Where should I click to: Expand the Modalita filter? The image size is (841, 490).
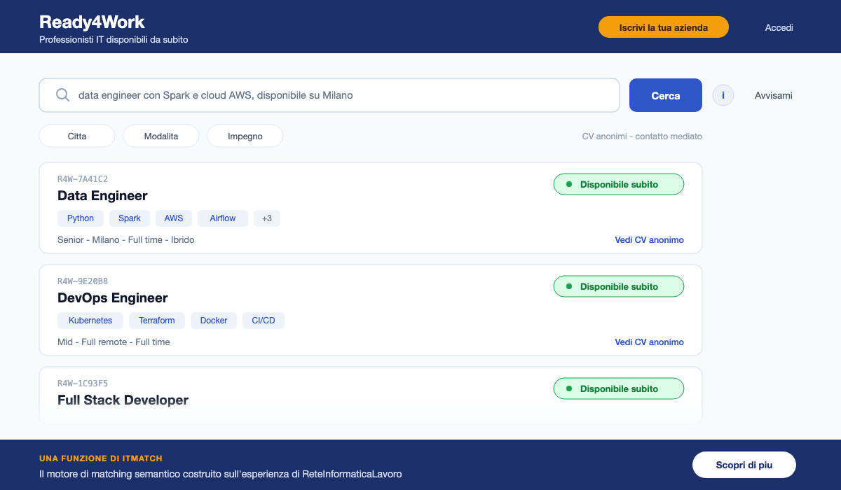(161, 136)
